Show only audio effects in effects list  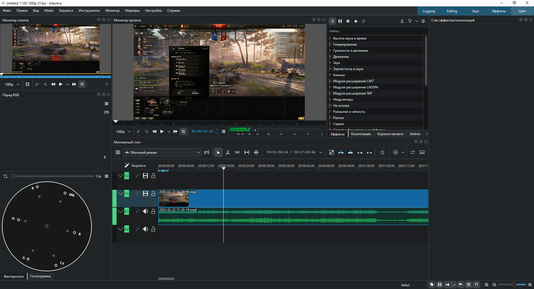point(348,21)
